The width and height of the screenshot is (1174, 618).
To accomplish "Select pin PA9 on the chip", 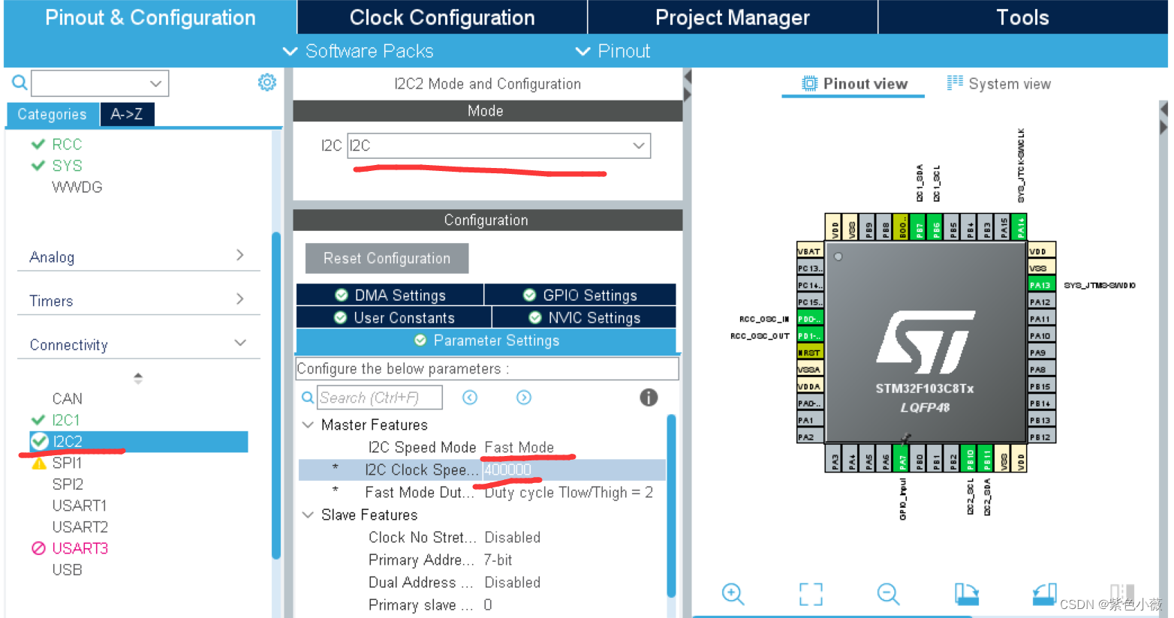I will pyautogui.click(x=1041, y=352).
